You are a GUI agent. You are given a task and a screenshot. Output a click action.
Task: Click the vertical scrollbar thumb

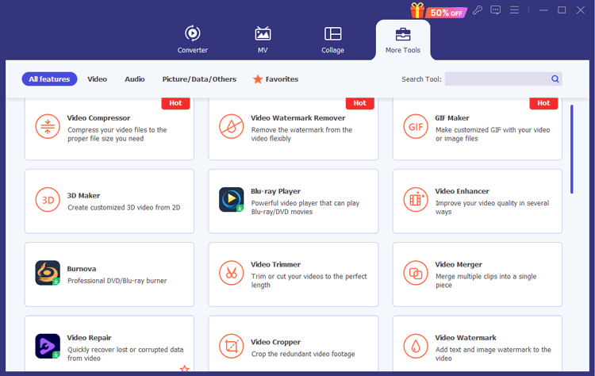(571, 149)
